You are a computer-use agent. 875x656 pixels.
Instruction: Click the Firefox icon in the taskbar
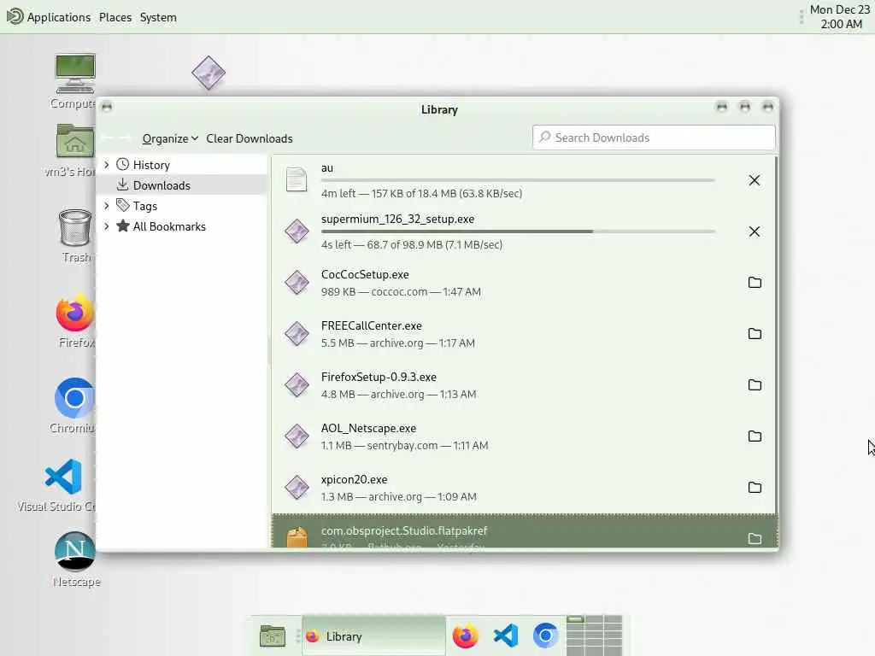(x=466, y=635)
